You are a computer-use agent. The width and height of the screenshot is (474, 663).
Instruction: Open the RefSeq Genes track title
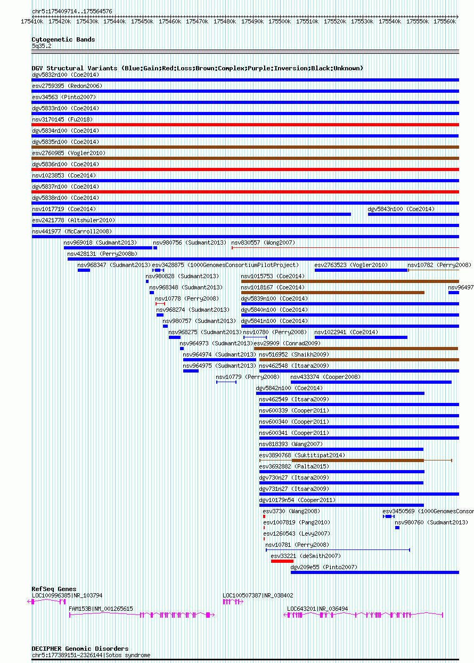click(54, 589)
